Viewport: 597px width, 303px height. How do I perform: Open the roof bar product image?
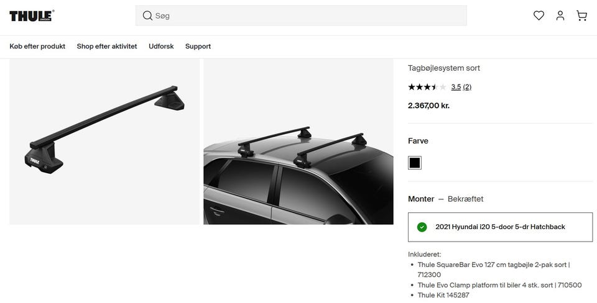click(x=104, y=142)
